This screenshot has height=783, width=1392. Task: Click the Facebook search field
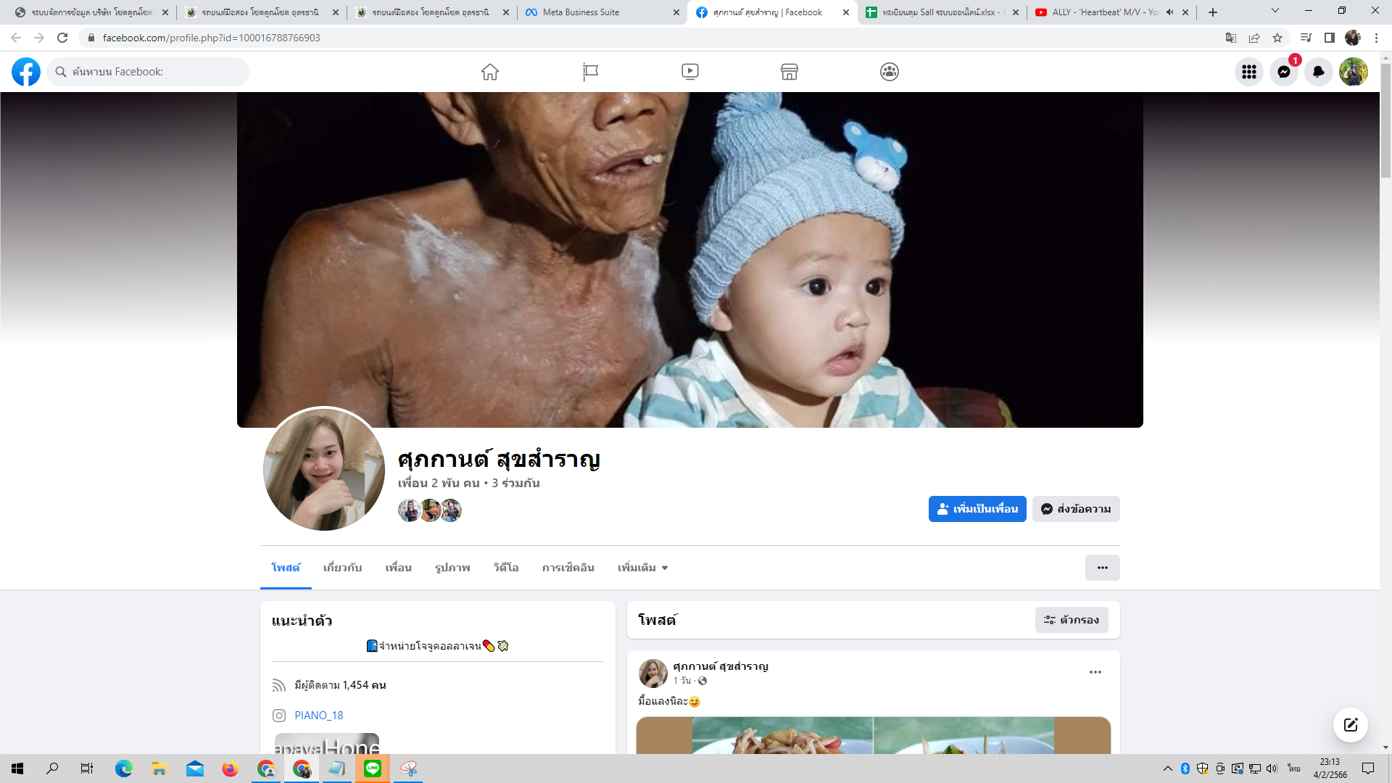(x=152, y=72)
